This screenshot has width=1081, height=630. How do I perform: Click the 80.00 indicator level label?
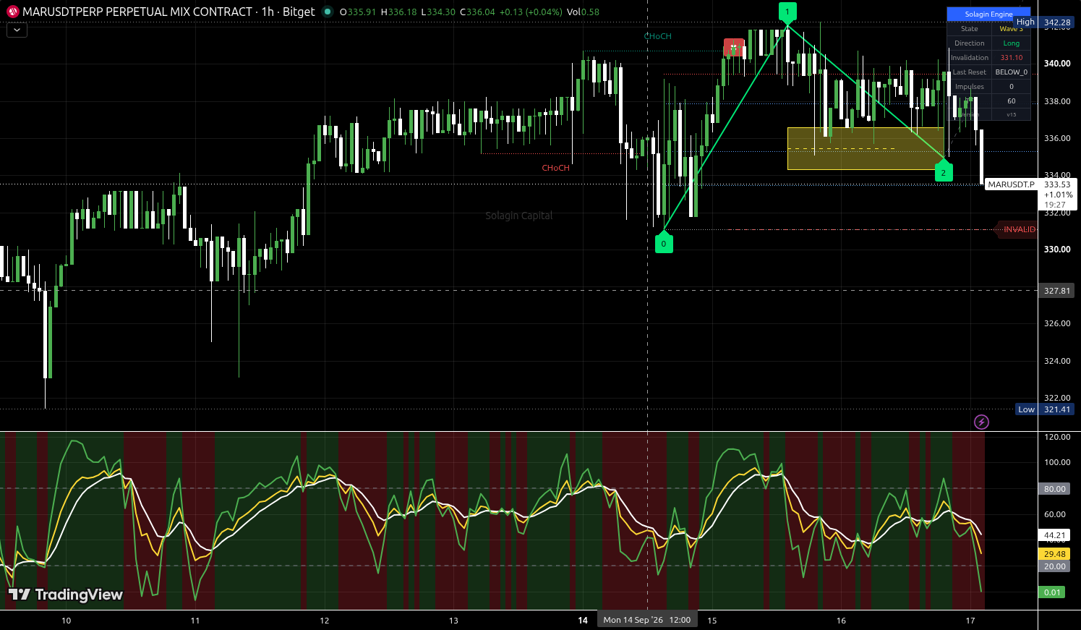(x=1054, y=489)
